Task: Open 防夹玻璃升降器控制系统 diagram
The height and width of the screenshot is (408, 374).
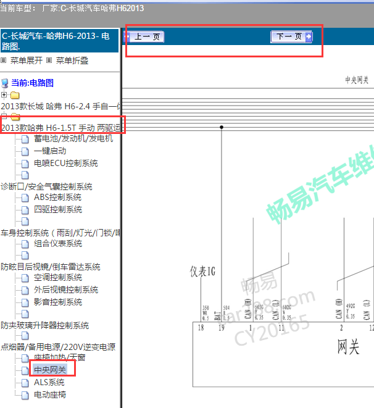Action: coord(44,325)
